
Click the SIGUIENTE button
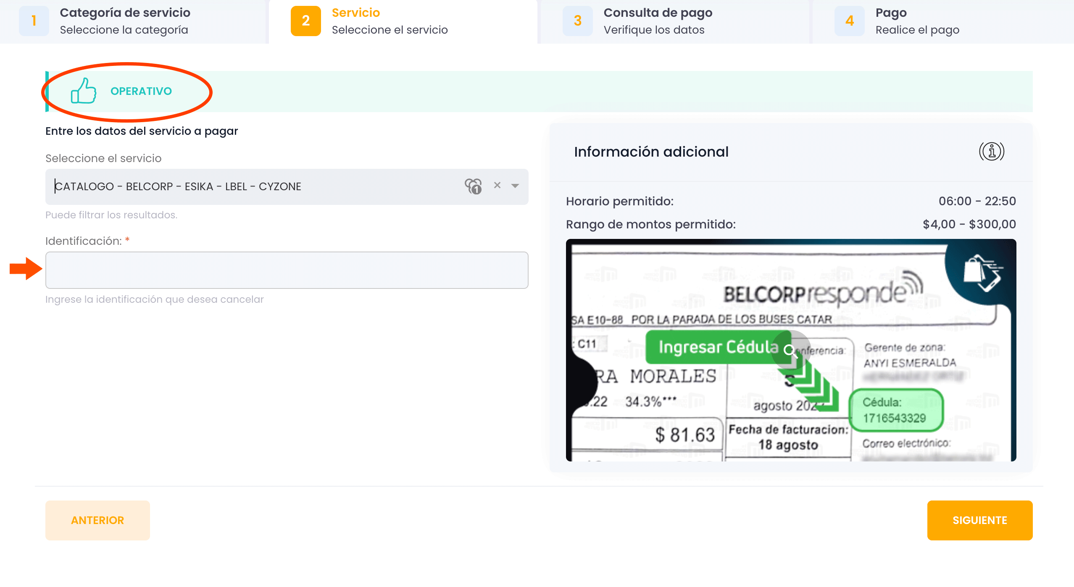(x=980, y=520)
